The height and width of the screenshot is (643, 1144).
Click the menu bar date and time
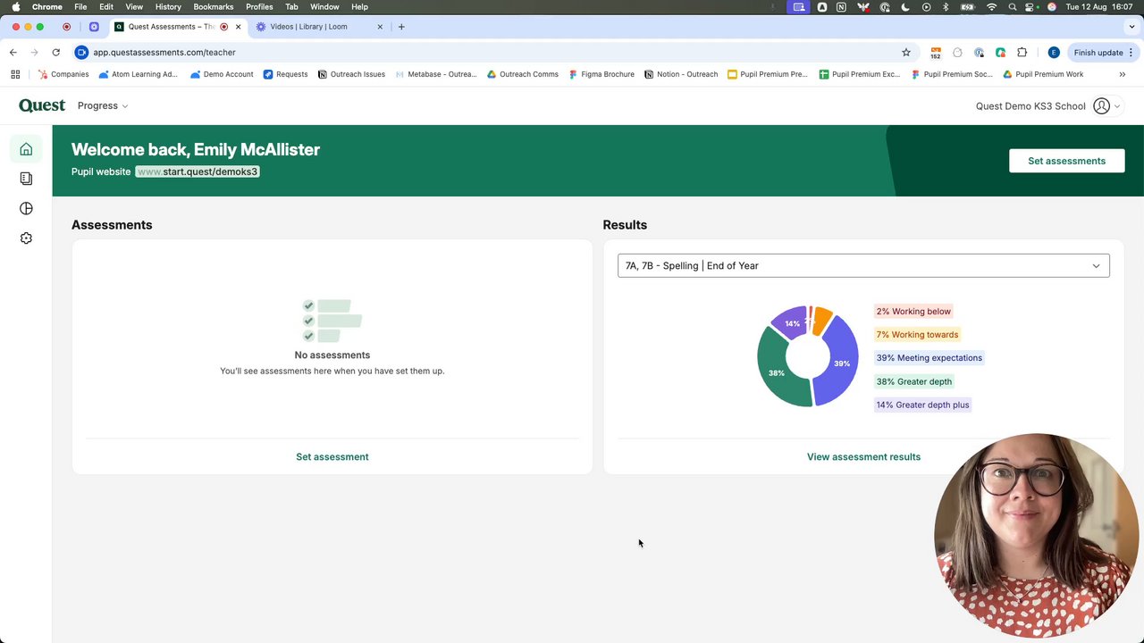pyautogui.click(x=1099, y=7)
